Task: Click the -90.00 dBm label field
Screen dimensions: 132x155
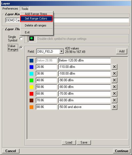Action: (85, 80)
